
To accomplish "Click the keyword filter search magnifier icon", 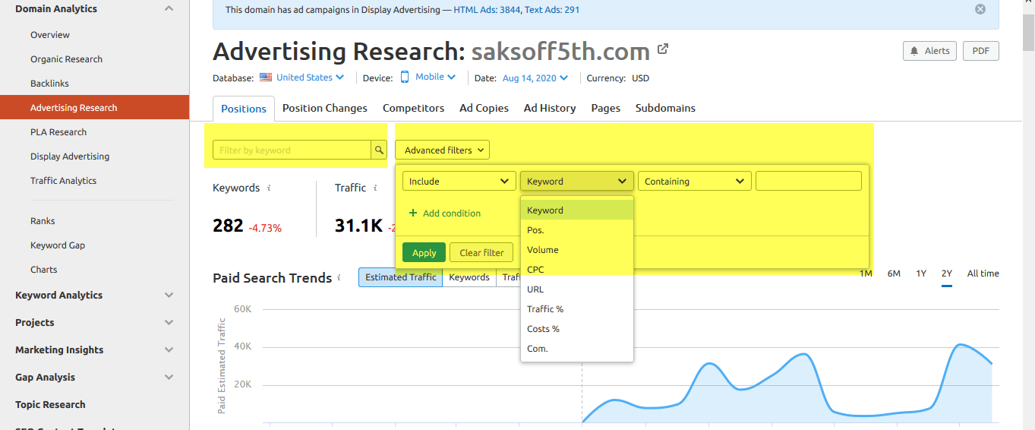I will pos(378,150).
